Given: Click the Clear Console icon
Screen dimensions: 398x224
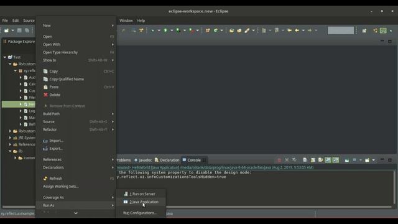Looking at the screenshot, I should tap(305, 160).
